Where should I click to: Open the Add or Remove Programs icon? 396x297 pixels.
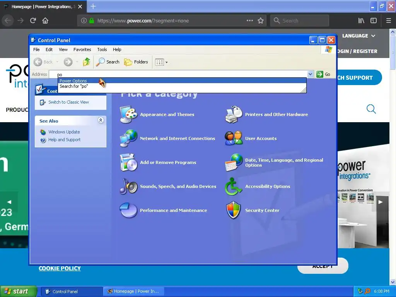pyautogui.click(x=128, y=162)
